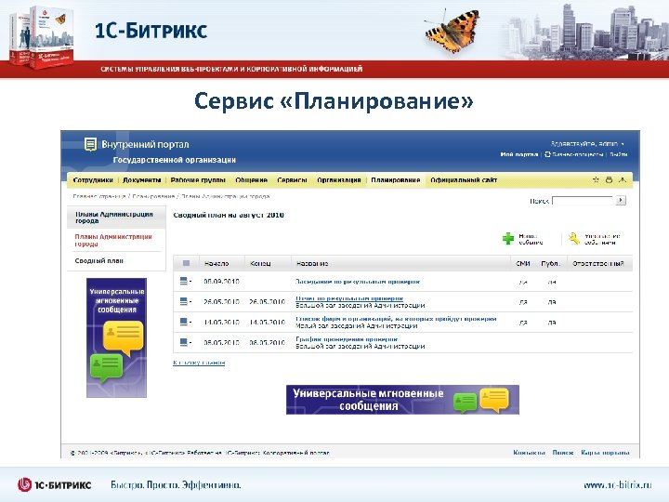This screenshot has height=502, width=669.
Task: Click the Поиск footer link
Action: pos(563,453)
